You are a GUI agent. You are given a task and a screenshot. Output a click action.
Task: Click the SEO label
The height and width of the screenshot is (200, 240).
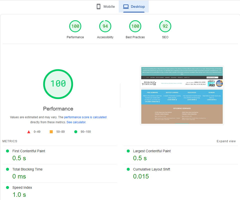click(165, 37)
